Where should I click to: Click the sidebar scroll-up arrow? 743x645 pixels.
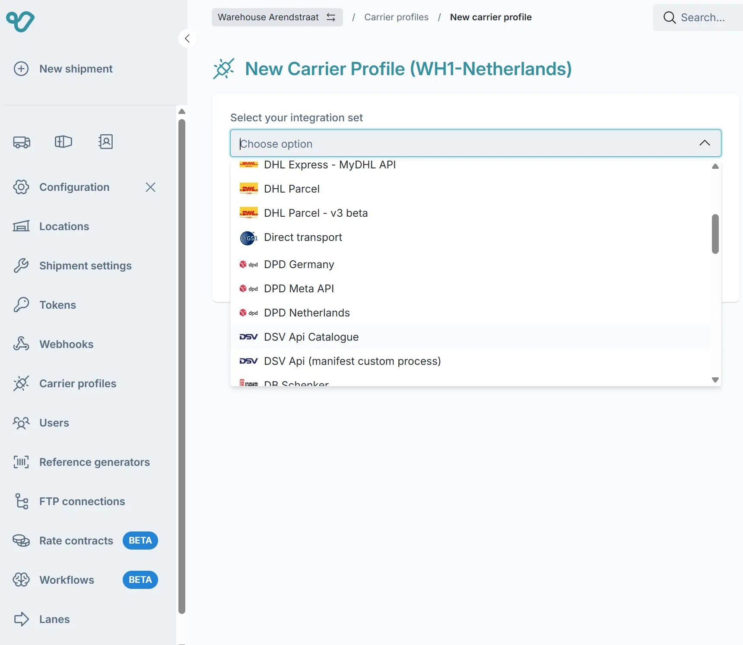[x=182, y=111]
